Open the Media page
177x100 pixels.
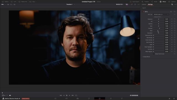click(x=55, y=99)
